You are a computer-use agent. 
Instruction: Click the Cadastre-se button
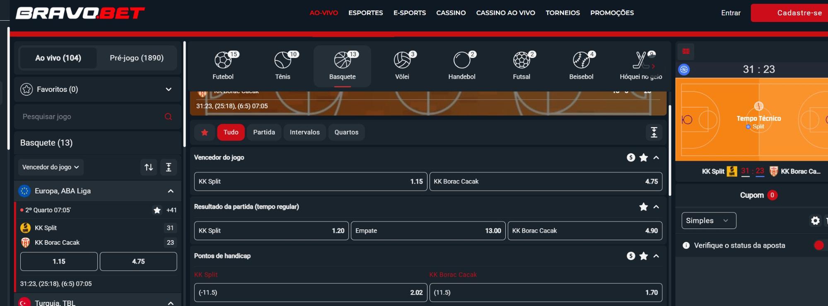point(789,13)
